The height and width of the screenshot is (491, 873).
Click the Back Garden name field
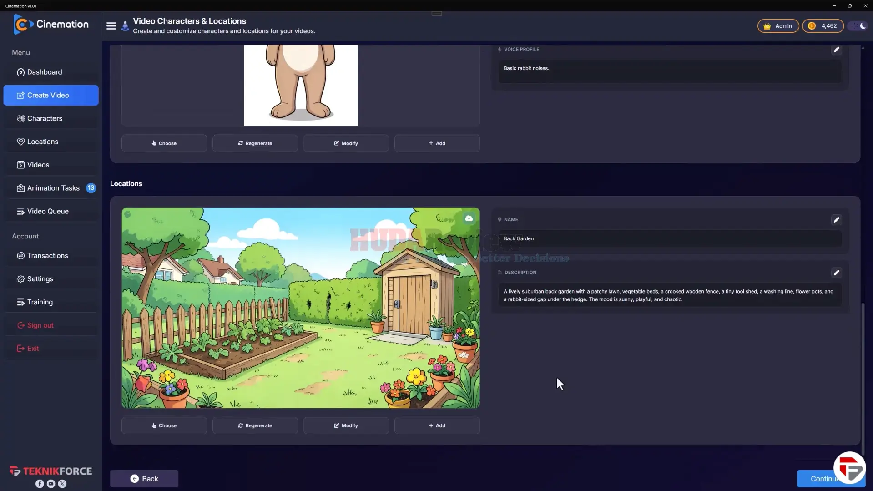click(x=669, y=238)
